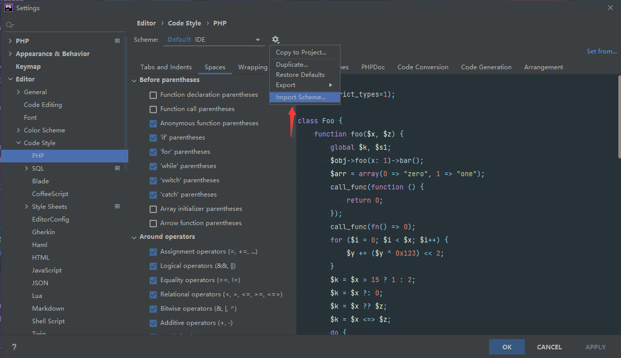Collapse the Code Style tree node
This screenshot has height=358, width=621.
point(18,143)
